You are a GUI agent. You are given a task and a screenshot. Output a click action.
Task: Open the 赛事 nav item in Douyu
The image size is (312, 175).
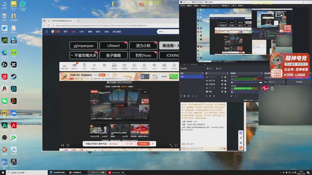tap(90, 31)
